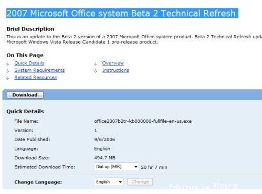Viewport: 262px width, 194px height.
Task: Open the Dial-up (56K) speed dropdown
Action: [x=117, y=167]
